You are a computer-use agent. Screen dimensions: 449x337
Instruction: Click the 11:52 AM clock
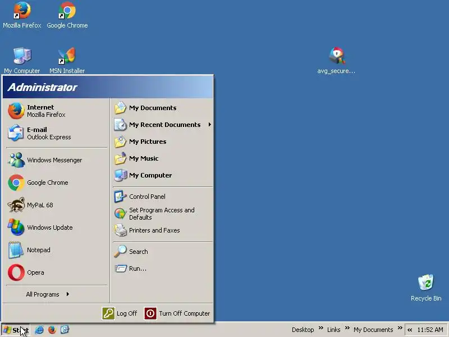tap(430, 330)
